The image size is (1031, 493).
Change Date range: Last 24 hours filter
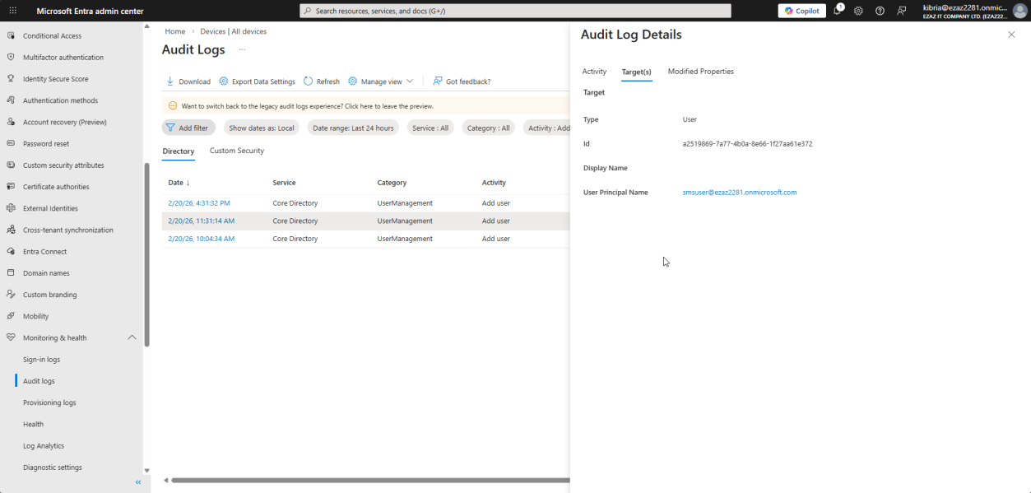pos(353,128)
